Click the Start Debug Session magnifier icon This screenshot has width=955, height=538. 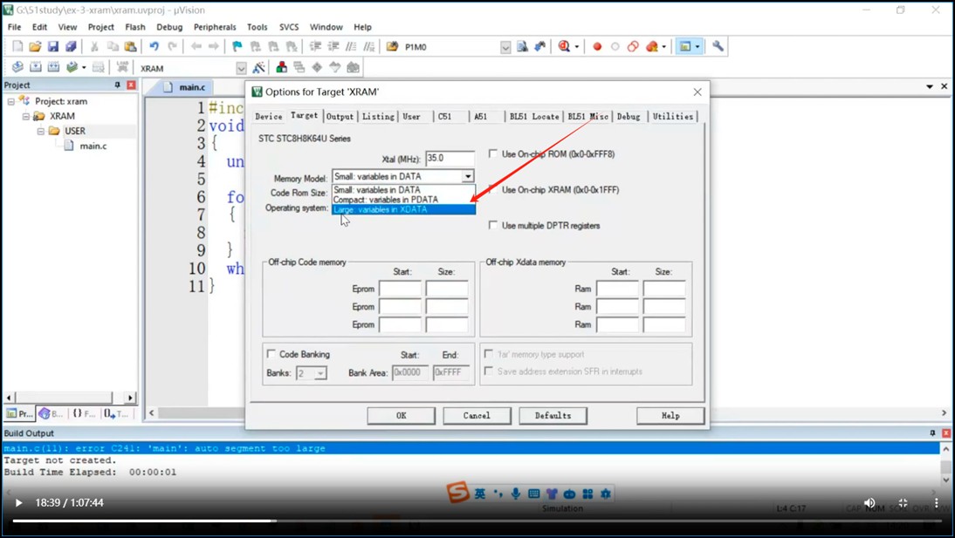click(x=564, y=47)
